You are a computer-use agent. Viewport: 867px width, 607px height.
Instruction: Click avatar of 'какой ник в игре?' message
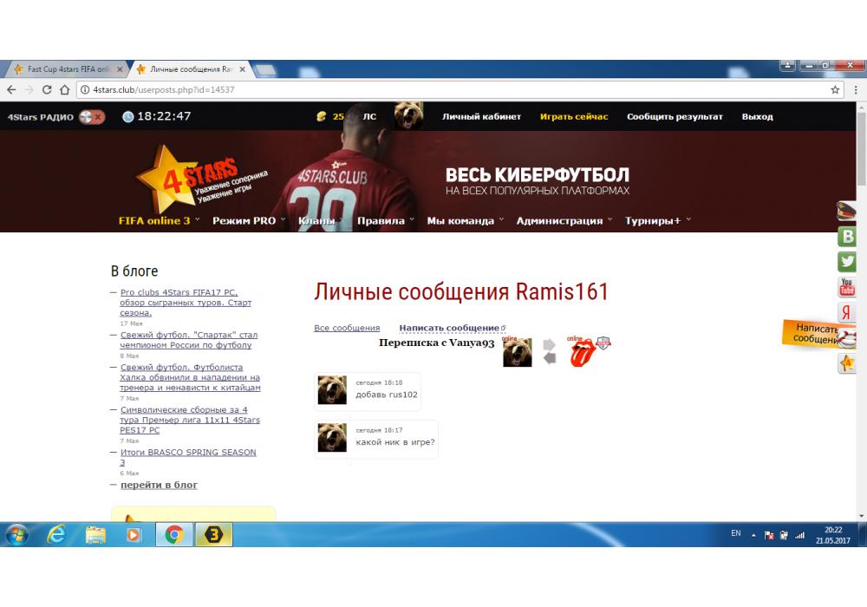click(x=332, y=437)
